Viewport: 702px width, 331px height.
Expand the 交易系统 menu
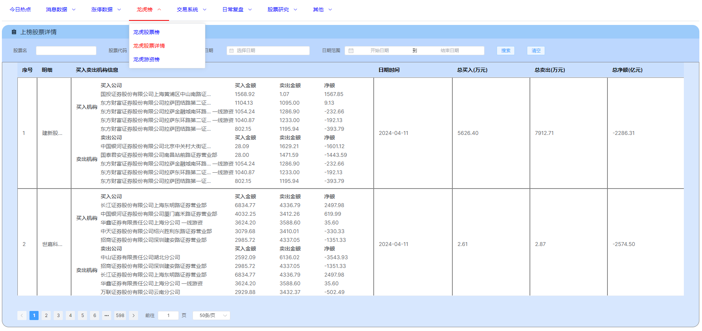point(192,9)
